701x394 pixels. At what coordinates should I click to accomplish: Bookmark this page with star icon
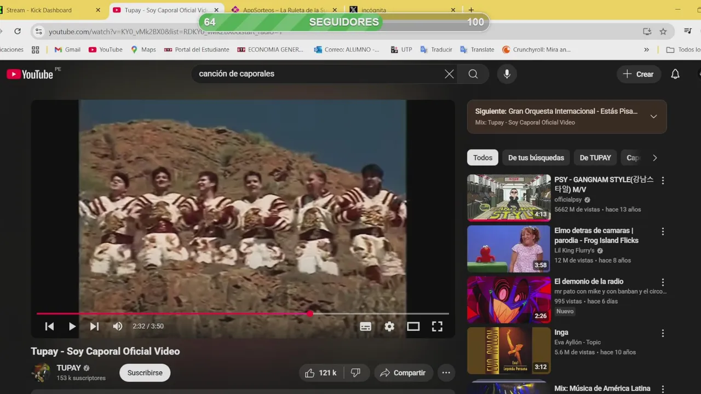click(663, 31)
